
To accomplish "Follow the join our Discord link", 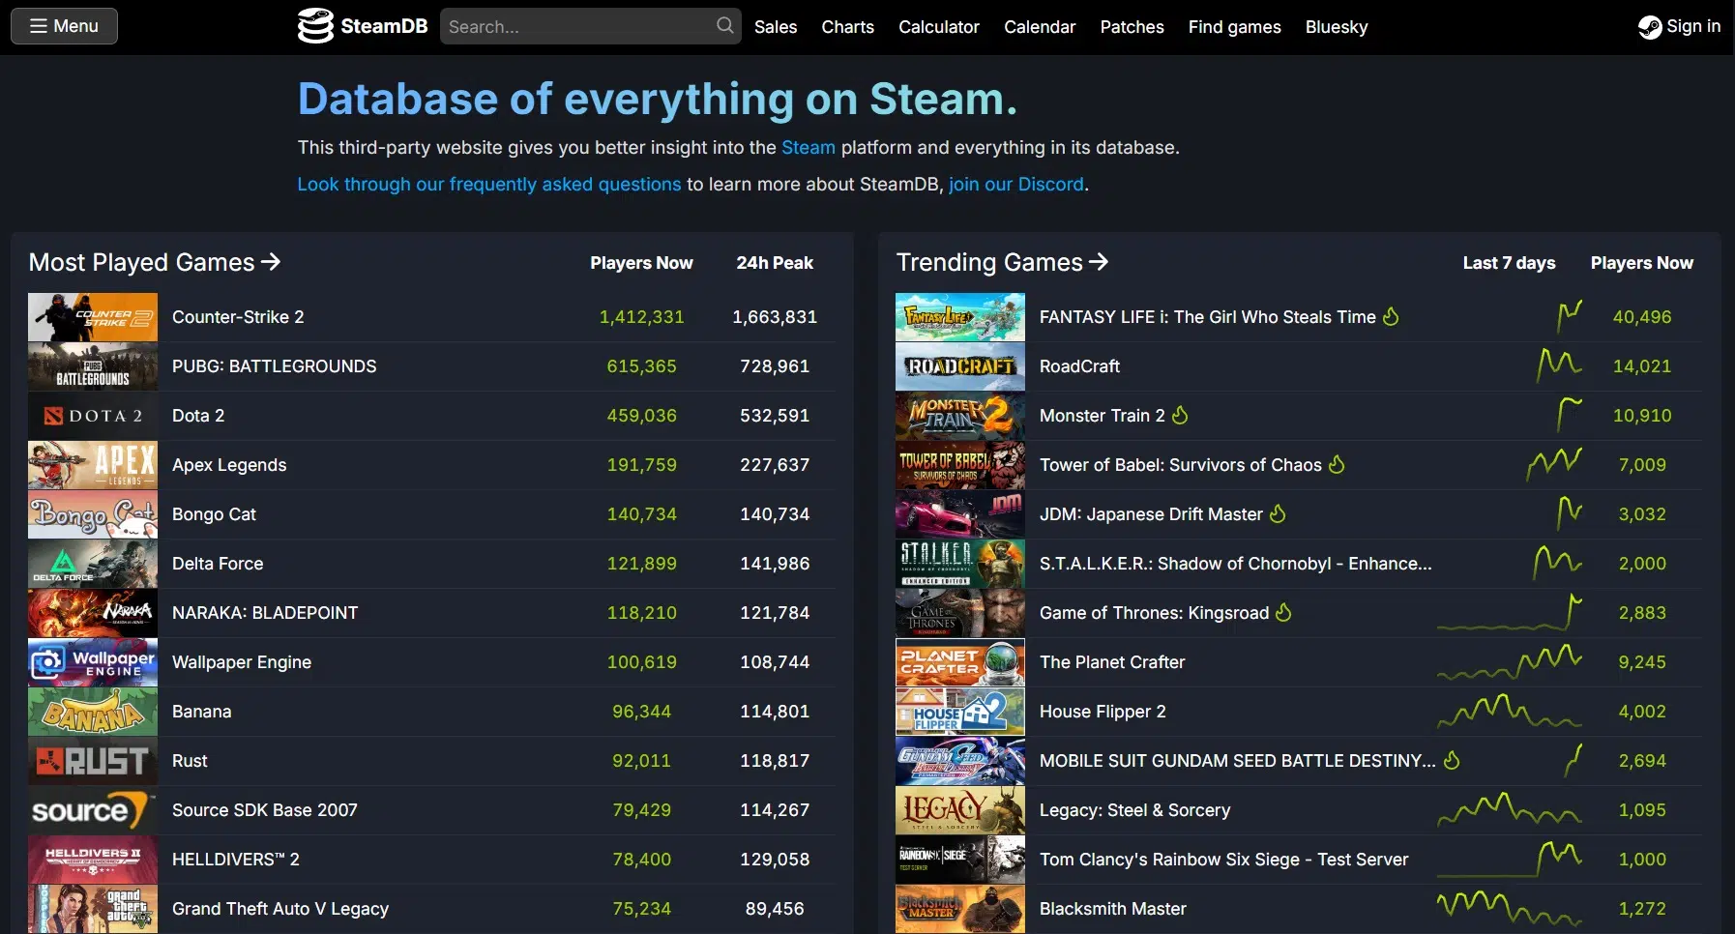I will pos(1016,184).
